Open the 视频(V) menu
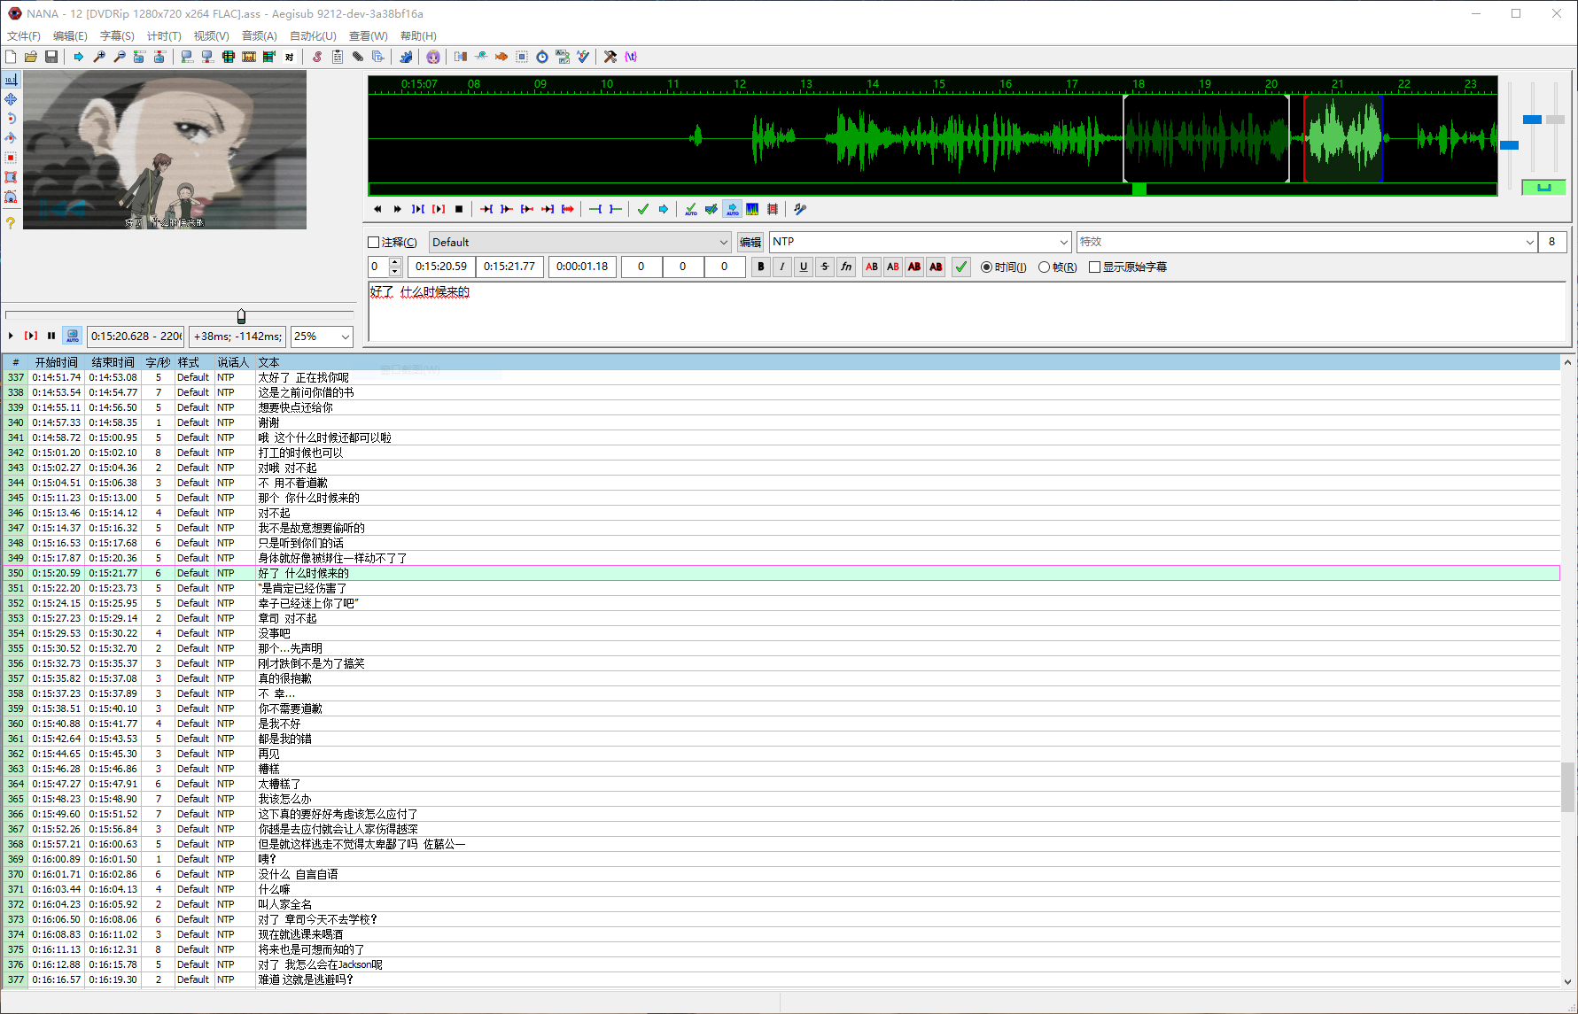Screen dimensions: 1578x1014 tap(211, 36)
